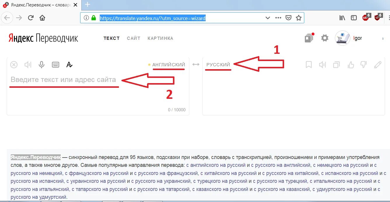View connection security via the green padlock
Screen dimensions: 390x202
[94, 18]
